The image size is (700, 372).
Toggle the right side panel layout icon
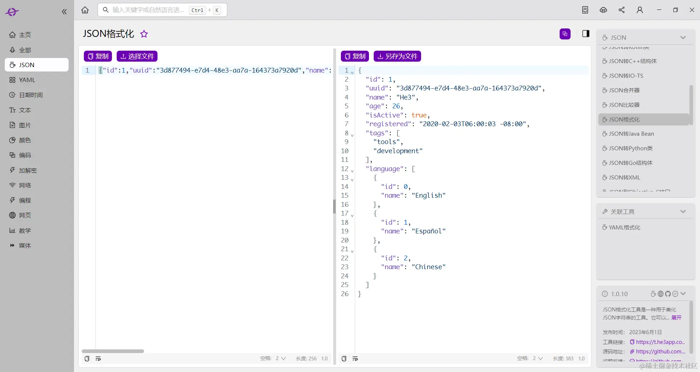[x=586, y=34]
